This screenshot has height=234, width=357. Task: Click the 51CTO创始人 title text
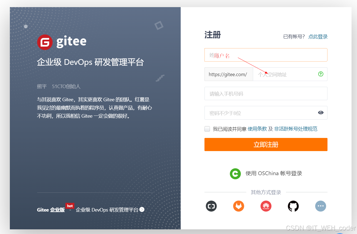click(66, 86)
